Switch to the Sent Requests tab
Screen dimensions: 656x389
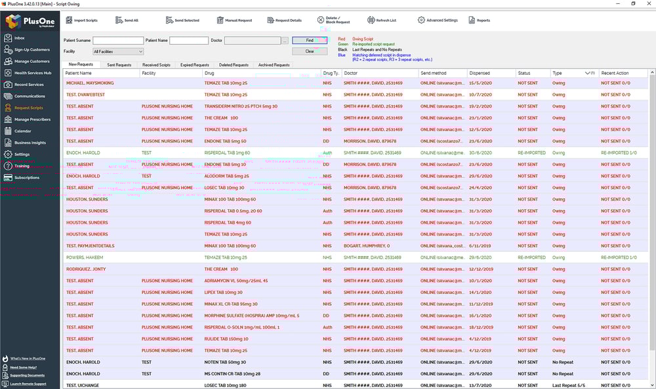[119, 65]
